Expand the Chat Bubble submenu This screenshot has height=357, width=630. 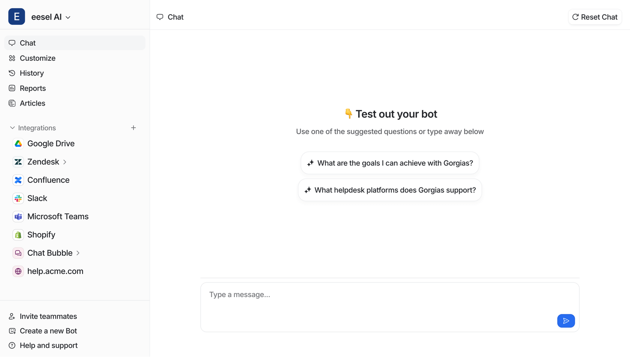(78, 253)
